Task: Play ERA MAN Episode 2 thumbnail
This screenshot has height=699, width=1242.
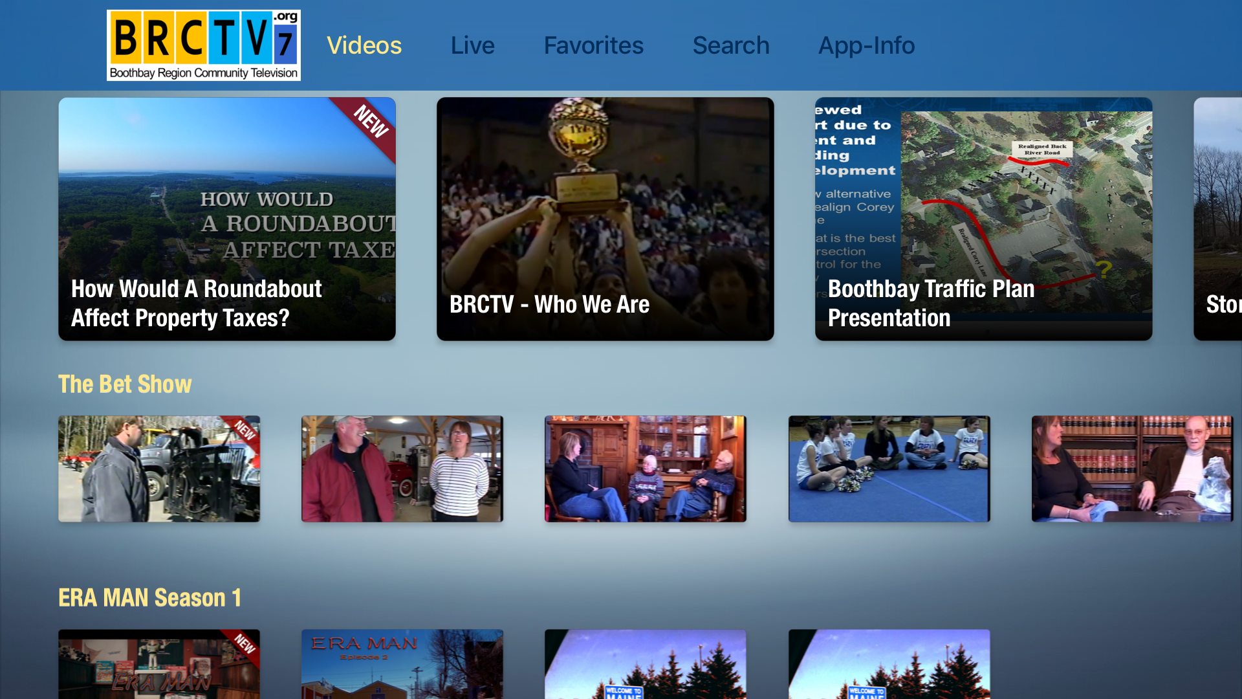Action: tap(402, 664)
